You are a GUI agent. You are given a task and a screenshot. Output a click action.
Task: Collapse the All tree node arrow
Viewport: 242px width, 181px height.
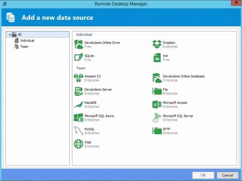(x=10, y=35)
